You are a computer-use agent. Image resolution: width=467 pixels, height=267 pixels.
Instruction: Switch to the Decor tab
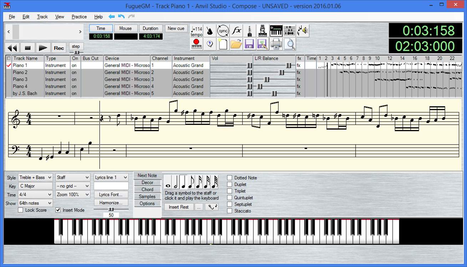(147, 183)
